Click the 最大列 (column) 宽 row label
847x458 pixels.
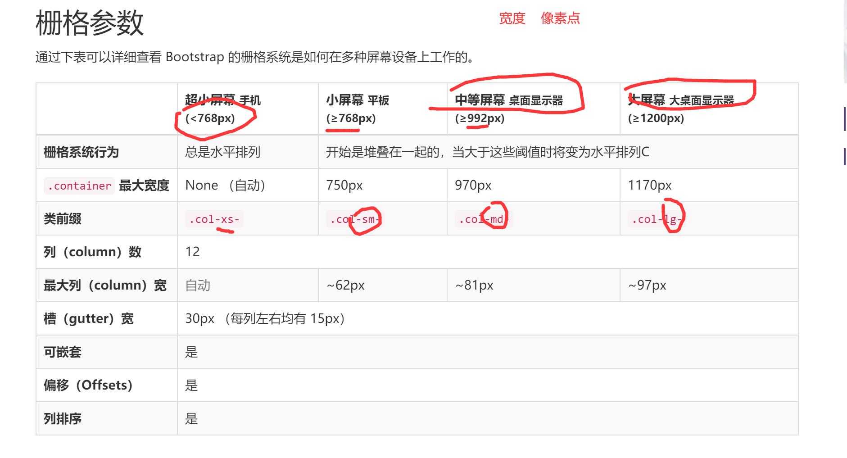[105, 285]
